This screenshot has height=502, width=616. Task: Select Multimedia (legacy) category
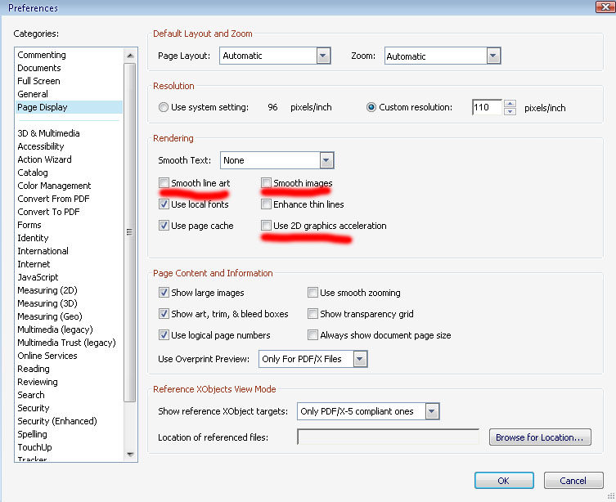point(55,329)
